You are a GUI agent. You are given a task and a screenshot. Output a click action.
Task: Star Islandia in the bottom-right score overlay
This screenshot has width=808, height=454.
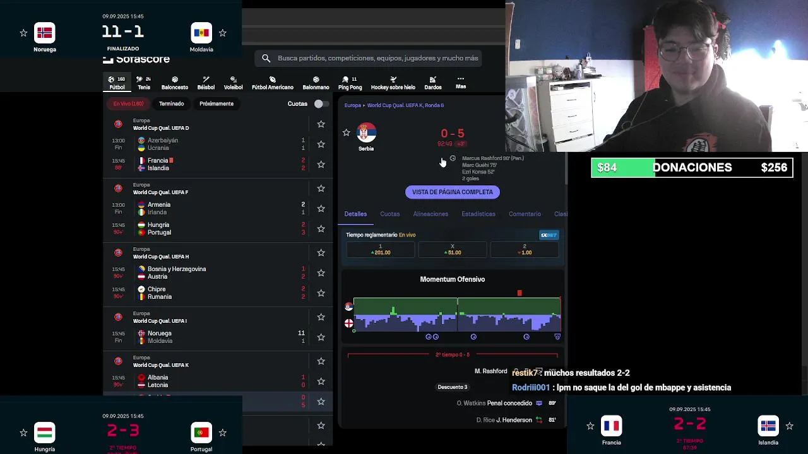tap(789, 426)
